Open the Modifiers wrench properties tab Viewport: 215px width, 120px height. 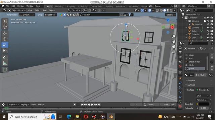(x=180, y=83)
